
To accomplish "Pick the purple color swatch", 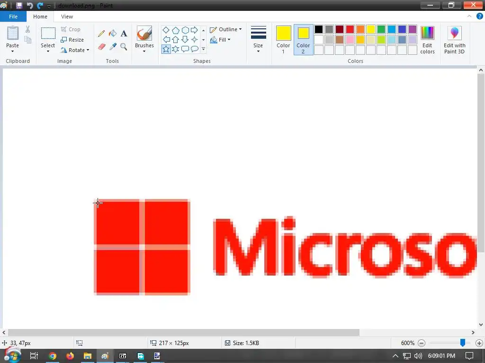I will click(x=413, y=29).
